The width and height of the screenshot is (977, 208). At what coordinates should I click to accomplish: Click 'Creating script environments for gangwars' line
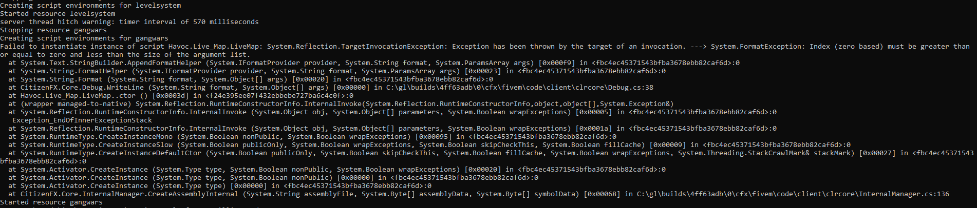(84, 38)
